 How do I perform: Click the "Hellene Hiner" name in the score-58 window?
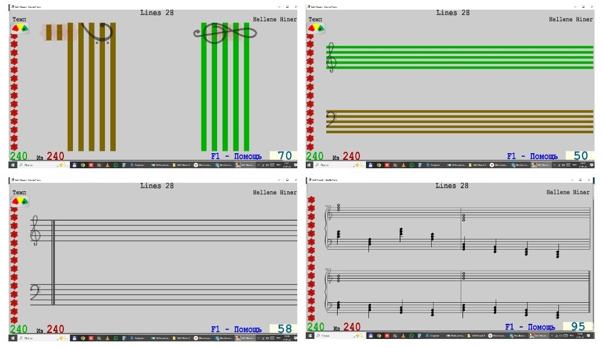pyautogui.click(x=274, y=192)
